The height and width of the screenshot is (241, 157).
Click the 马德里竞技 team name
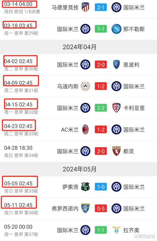coord(65,7)
